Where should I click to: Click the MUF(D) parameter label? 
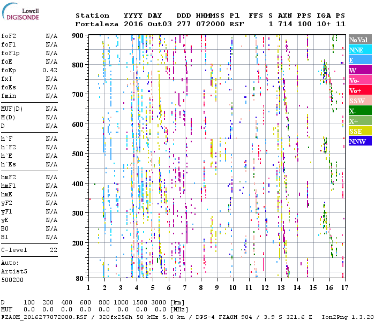pyautogui.click(x=12, y=109)
